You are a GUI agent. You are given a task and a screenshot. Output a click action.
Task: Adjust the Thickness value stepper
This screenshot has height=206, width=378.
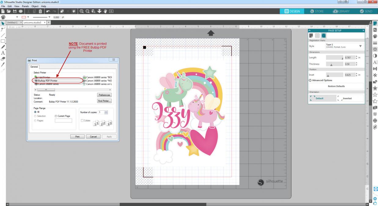(356, 64)
